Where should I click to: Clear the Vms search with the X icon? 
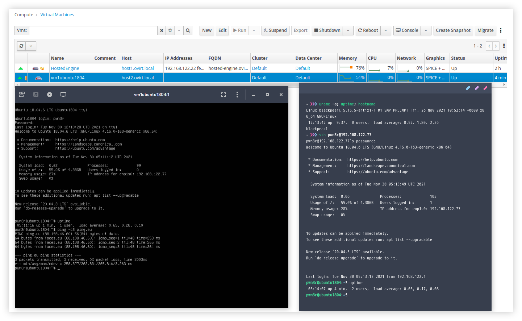162,30
